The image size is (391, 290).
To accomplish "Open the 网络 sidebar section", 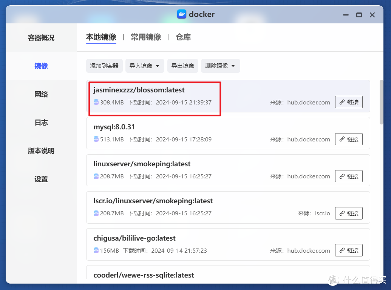I will pyautogui.click(x=41, y=94).
